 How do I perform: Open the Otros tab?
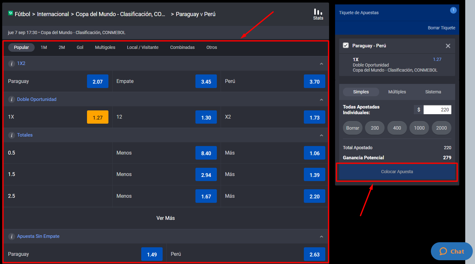tap(212, 47)
